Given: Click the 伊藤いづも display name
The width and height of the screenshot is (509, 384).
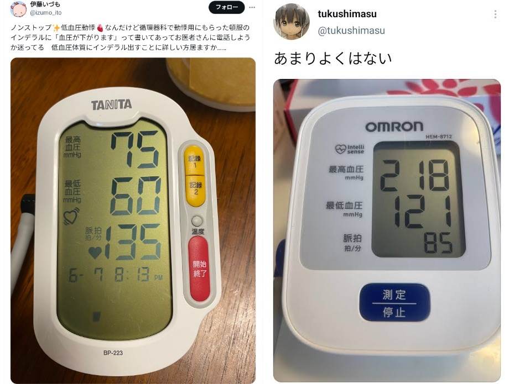Looking at the screenshot, I should click(x=45, y=4).
